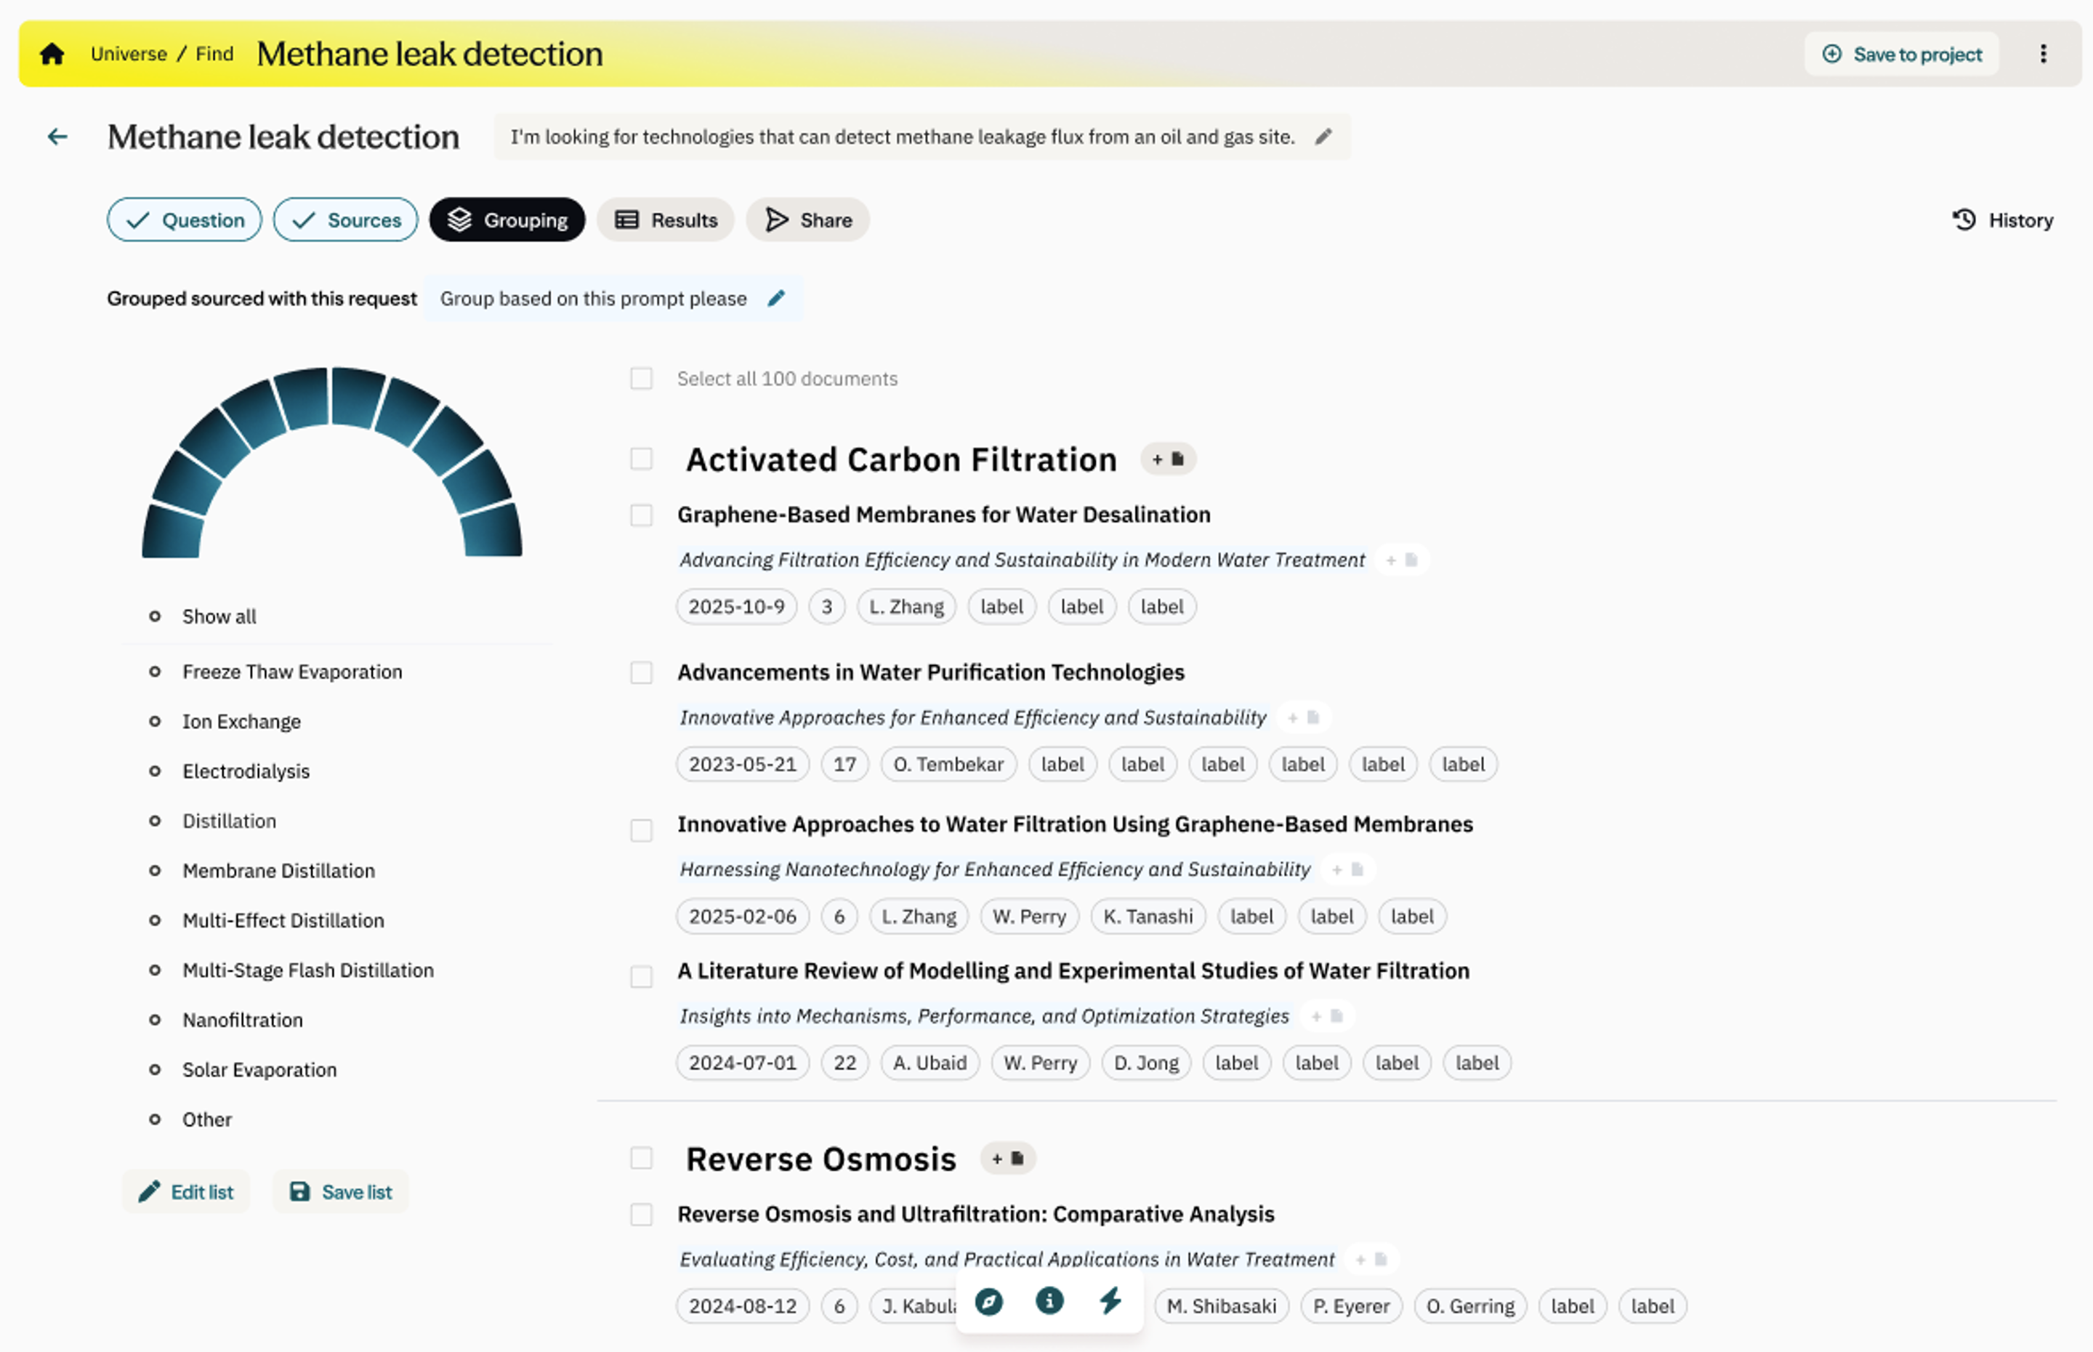Select Solar Evaporation group
Screen dimensions: 2093x1352
click(x=259, y=1070)
